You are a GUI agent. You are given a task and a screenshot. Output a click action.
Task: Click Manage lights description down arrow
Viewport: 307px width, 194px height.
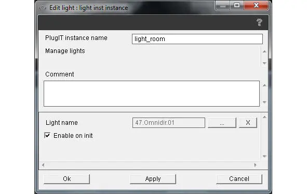(264, 63)
